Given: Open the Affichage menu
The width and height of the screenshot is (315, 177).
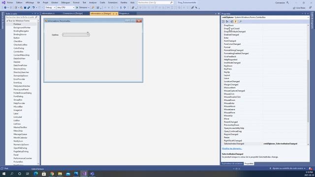Looking at the screenshot, I should click(30, 2).
